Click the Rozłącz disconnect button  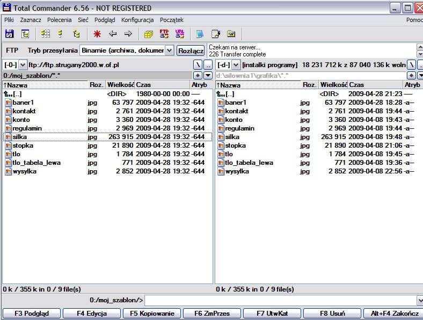click(x=191, y=50)
